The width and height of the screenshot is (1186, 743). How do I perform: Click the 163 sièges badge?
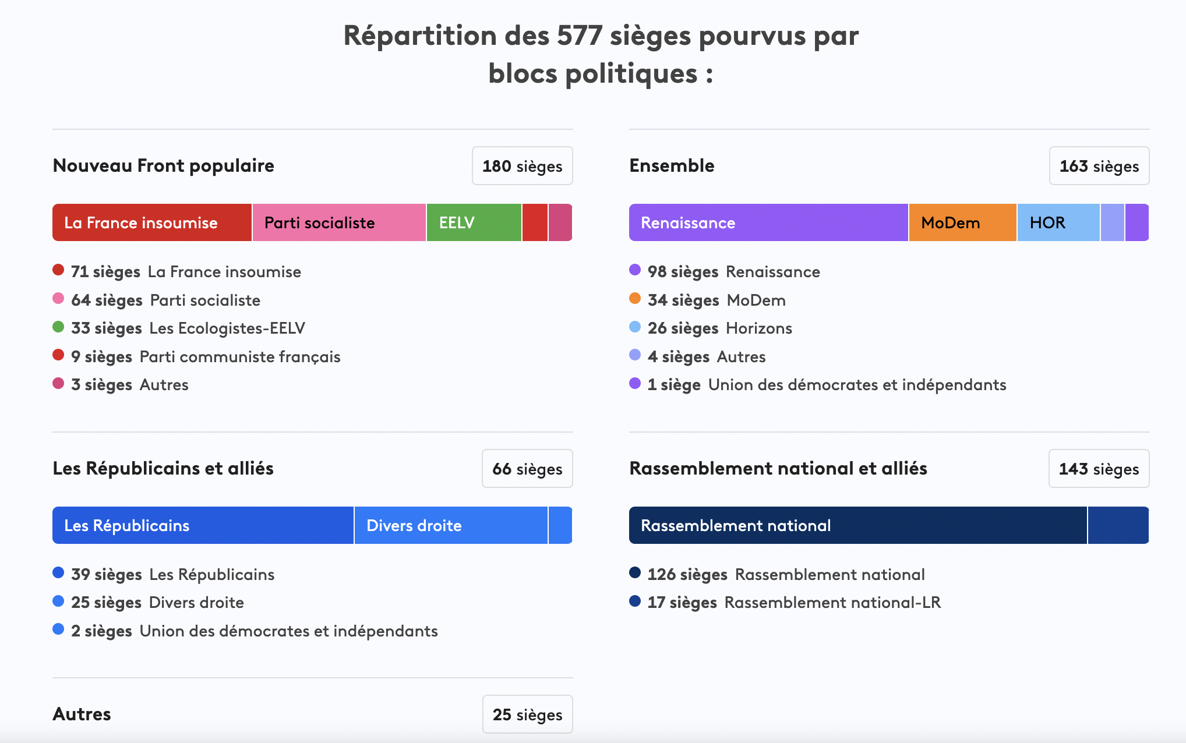(x=1099, y=165)
